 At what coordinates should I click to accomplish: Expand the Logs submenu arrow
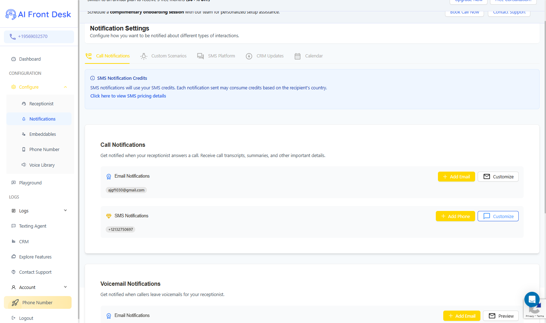[65, 211]
